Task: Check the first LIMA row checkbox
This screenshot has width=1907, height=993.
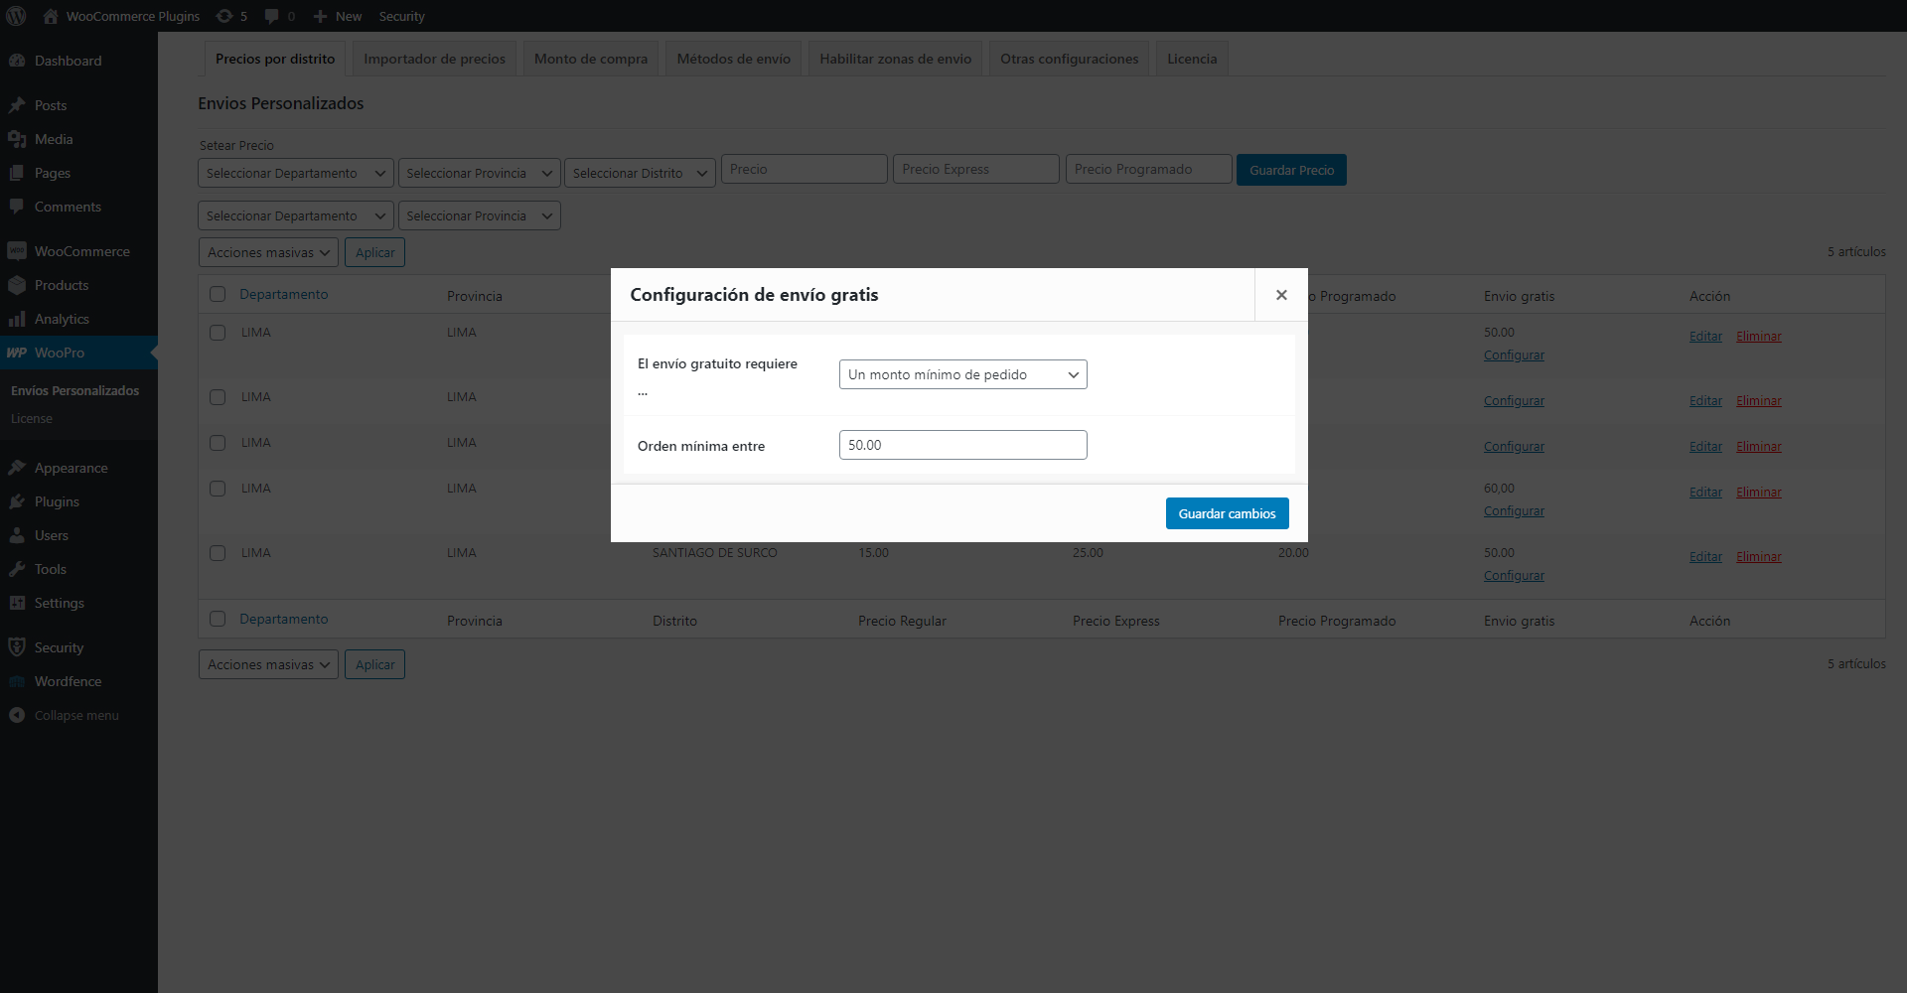Action: pyautogui.click(x=218, y=333)
